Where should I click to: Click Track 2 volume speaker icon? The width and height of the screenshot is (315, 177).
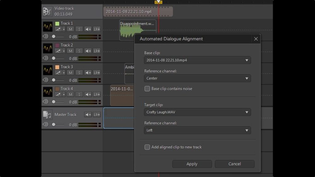(x=45, y=58)
